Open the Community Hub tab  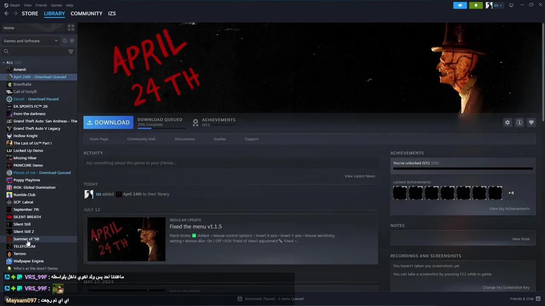[141, 139]
